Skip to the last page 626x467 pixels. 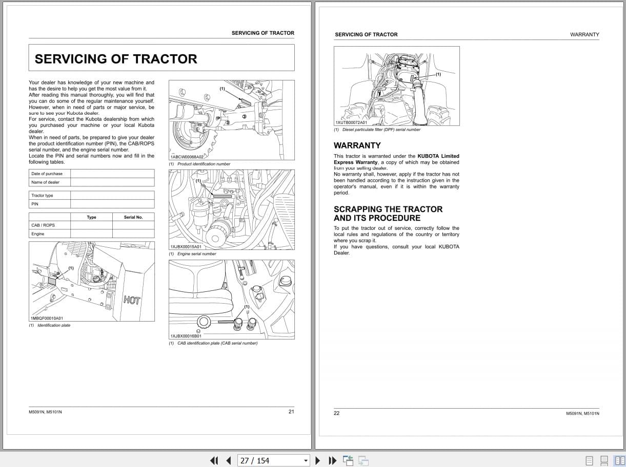(x=332, y=460)
